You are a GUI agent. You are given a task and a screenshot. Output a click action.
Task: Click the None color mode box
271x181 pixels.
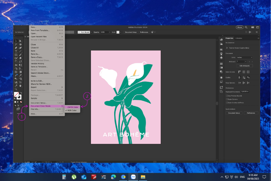tap(21, 102)
